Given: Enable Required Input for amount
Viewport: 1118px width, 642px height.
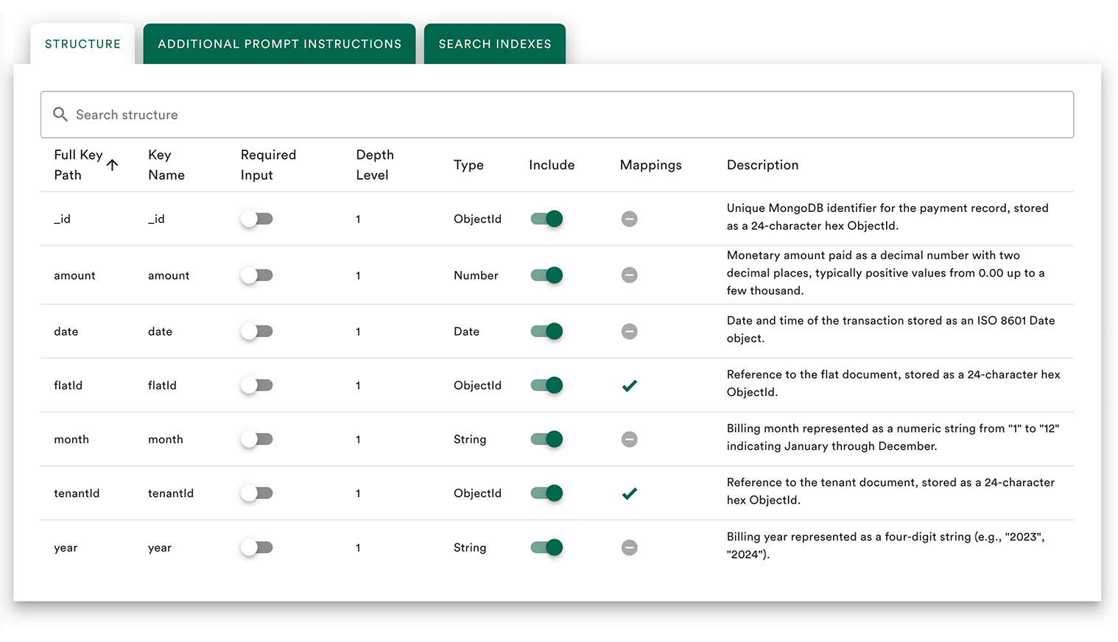Looking at the screenshot, I should pos(256,275).
